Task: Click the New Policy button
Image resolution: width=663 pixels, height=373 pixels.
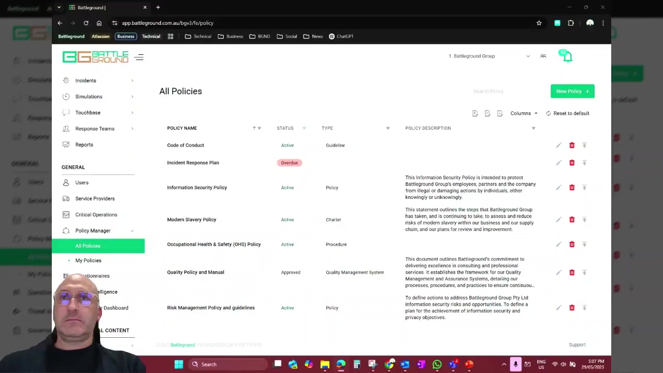Action: [x=572, y=91]
